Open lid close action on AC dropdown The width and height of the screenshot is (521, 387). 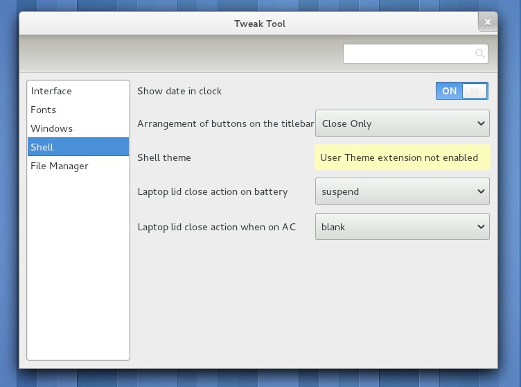[x=402, y=227]
